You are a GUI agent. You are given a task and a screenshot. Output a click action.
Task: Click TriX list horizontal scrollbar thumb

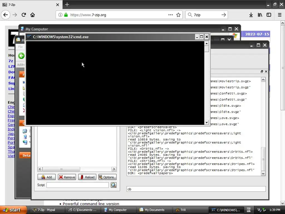61,169
